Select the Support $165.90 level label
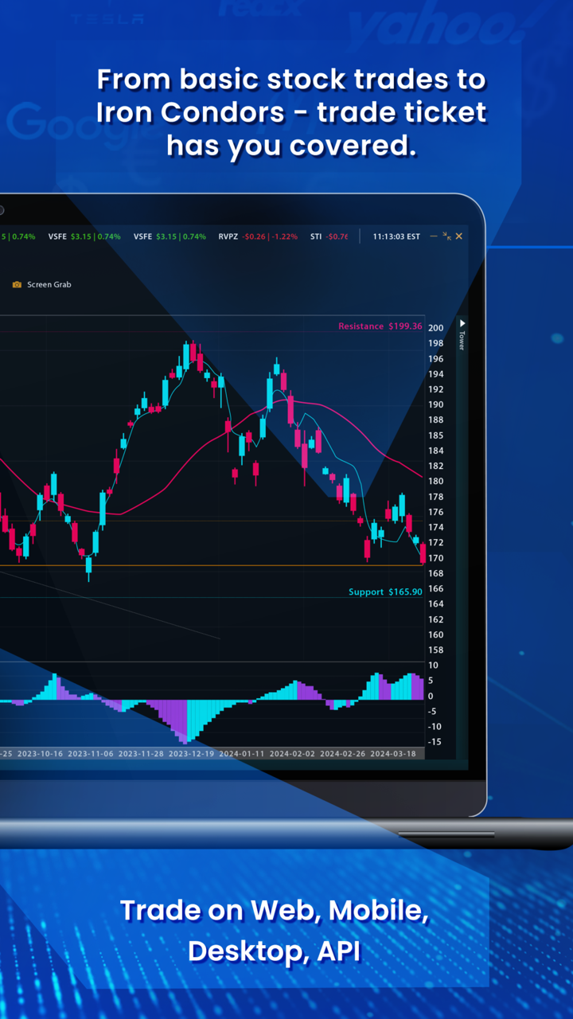573x1019 pixels. [x=385, y=592]
